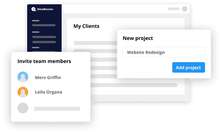The width and height of the screenshot is (222, 134).
Task: Click the empty gray avatar placeholder
Action: coord(23,108)
